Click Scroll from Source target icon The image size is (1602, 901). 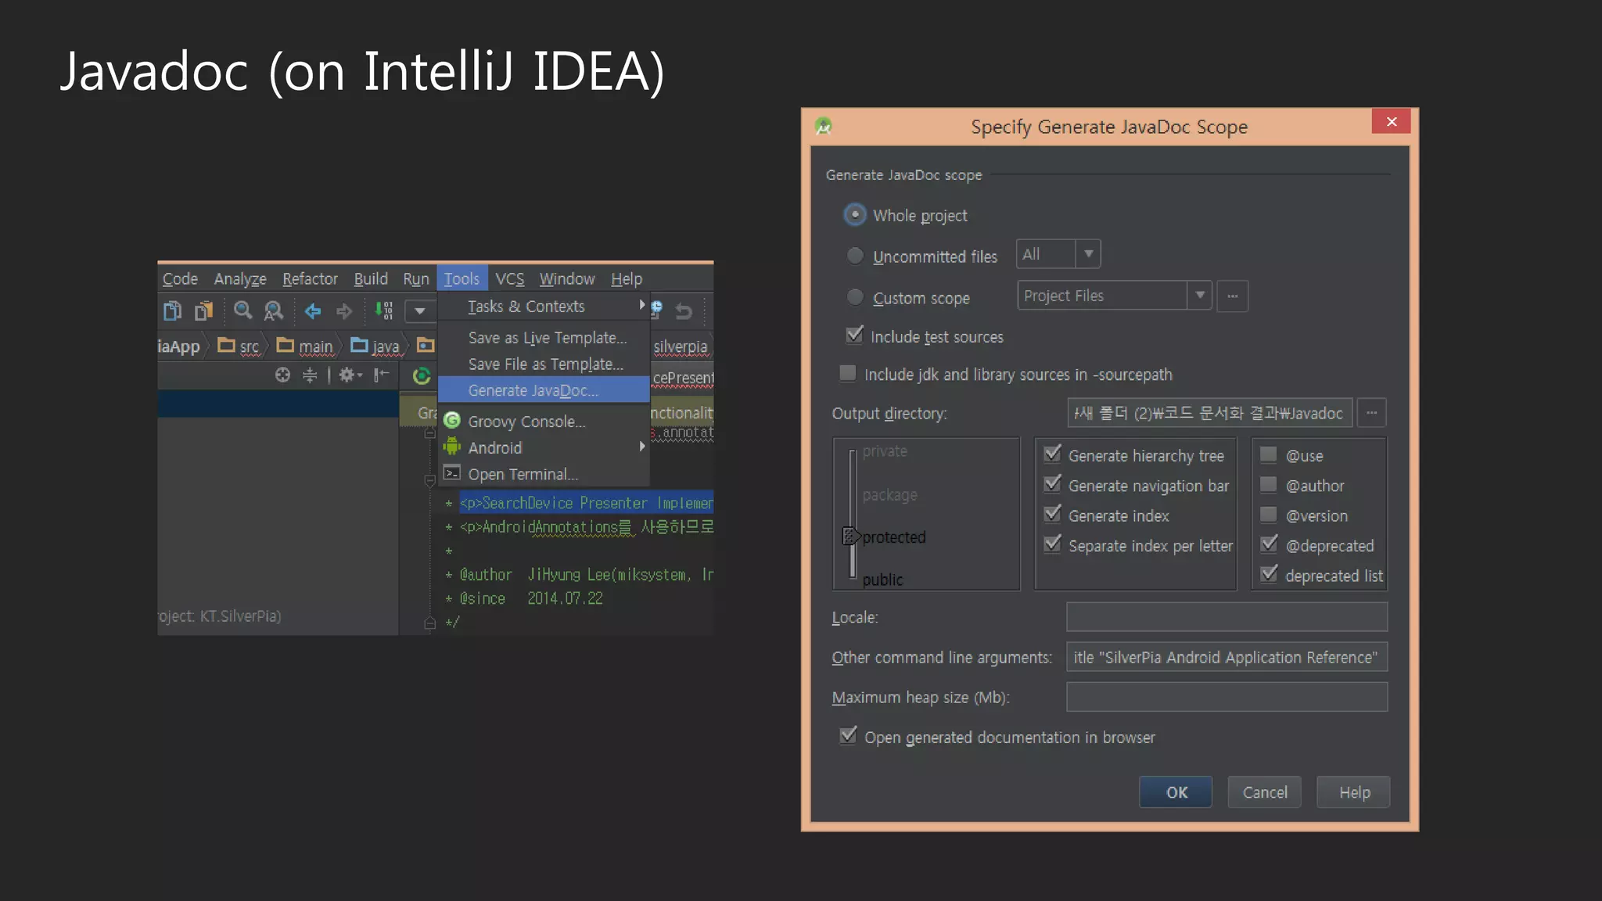coord(282,375)
